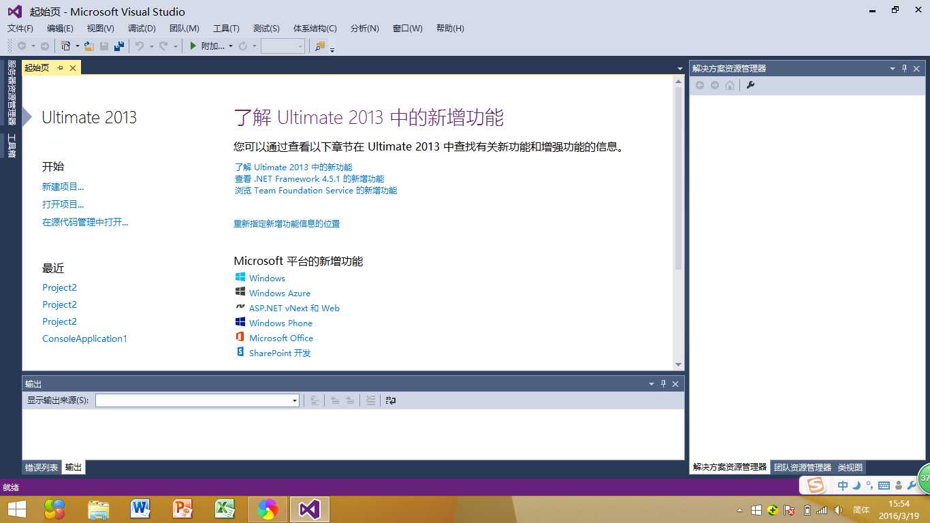Click the Windows Azure link

280,293
